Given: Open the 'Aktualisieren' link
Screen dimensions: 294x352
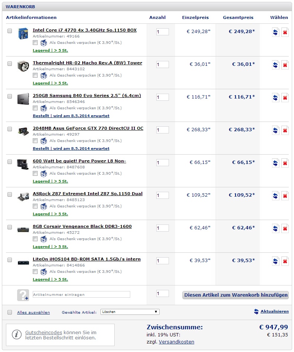Looking at the screenshot, I should 274,311.
